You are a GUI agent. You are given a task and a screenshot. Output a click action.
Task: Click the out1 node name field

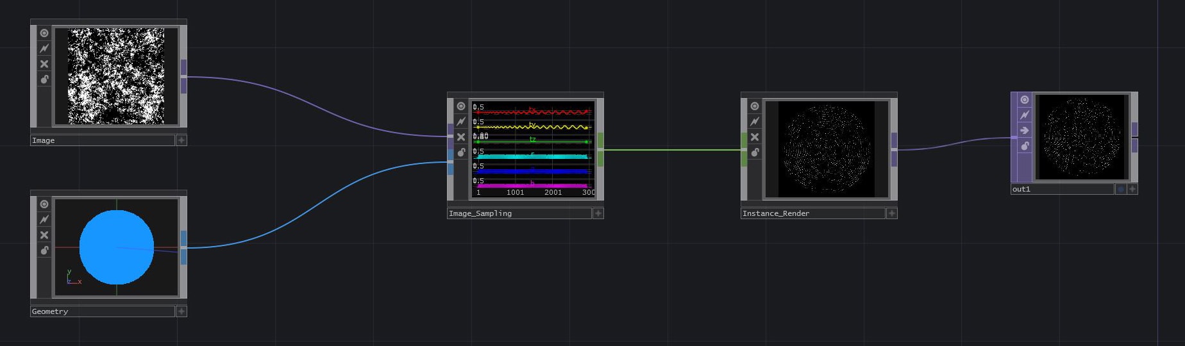[x=1061, y=189]
